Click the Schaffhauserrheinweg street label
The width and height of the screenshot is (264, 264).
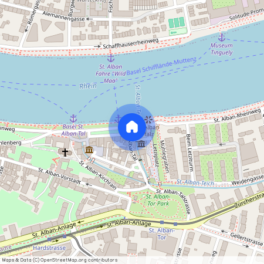(x=131, y=43)
